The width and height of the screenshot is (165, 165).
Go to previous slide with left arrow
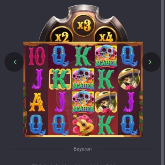14,62
